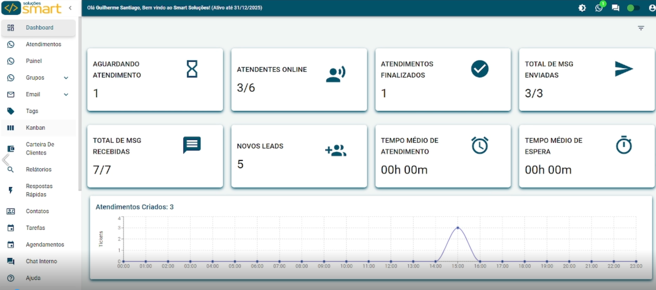Open the Email menu item
This screenshot has height=290, width=656.
38,94
